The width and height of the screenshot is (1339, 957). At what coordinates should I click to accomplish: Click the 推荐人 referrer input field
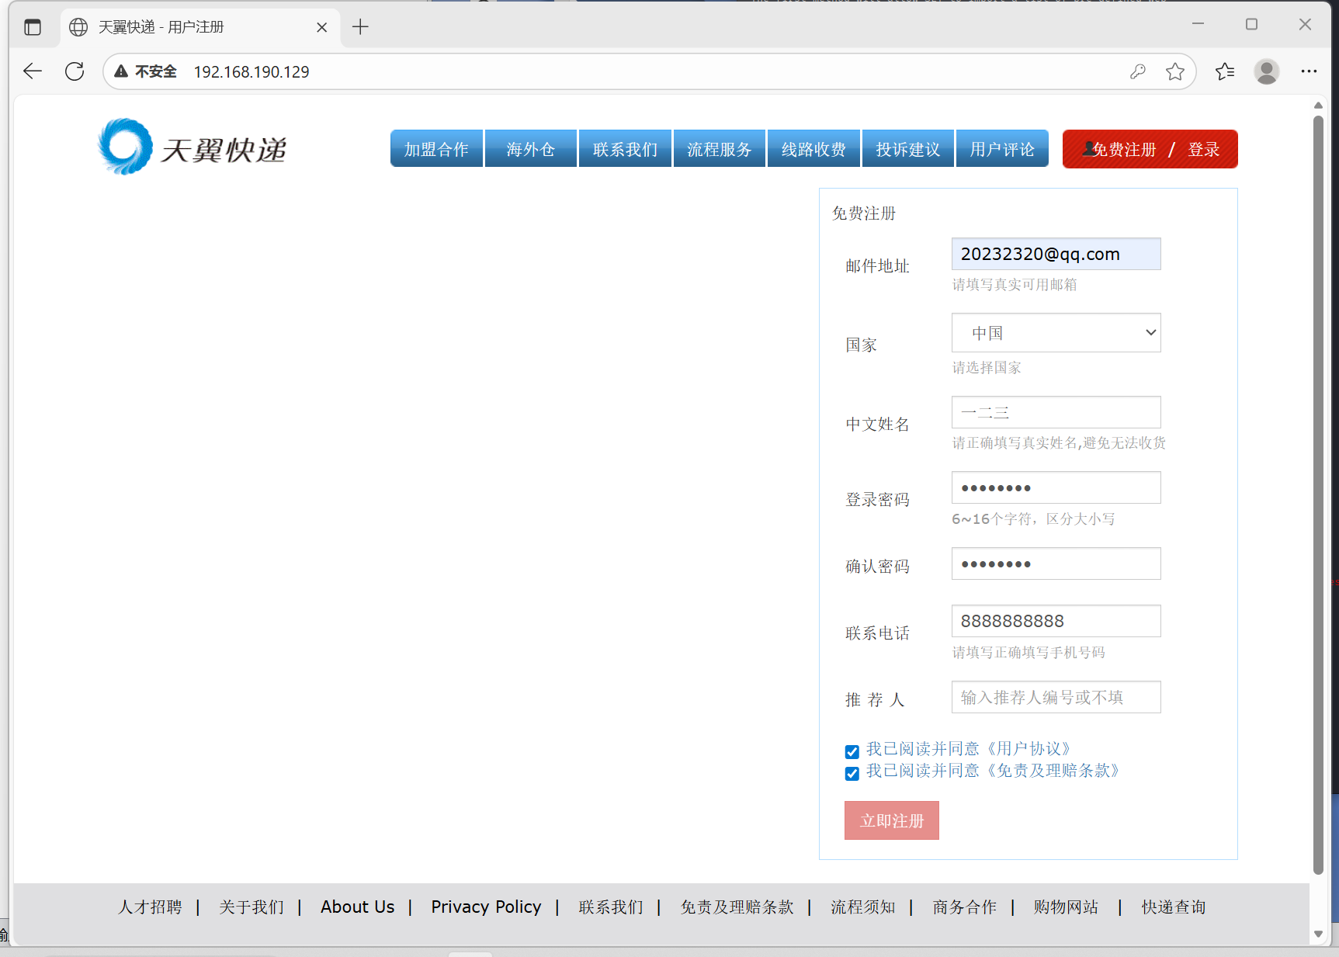[x=1056, y=696]
